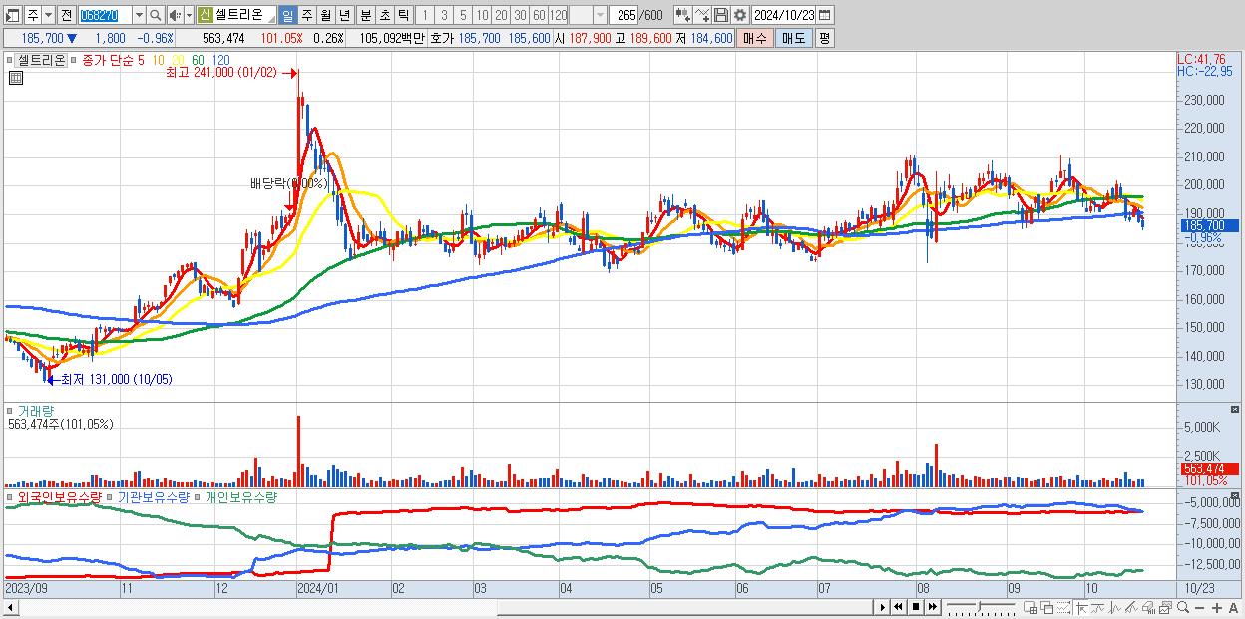Toggle the square before 개인보유수량 legend

pos(198,496)
